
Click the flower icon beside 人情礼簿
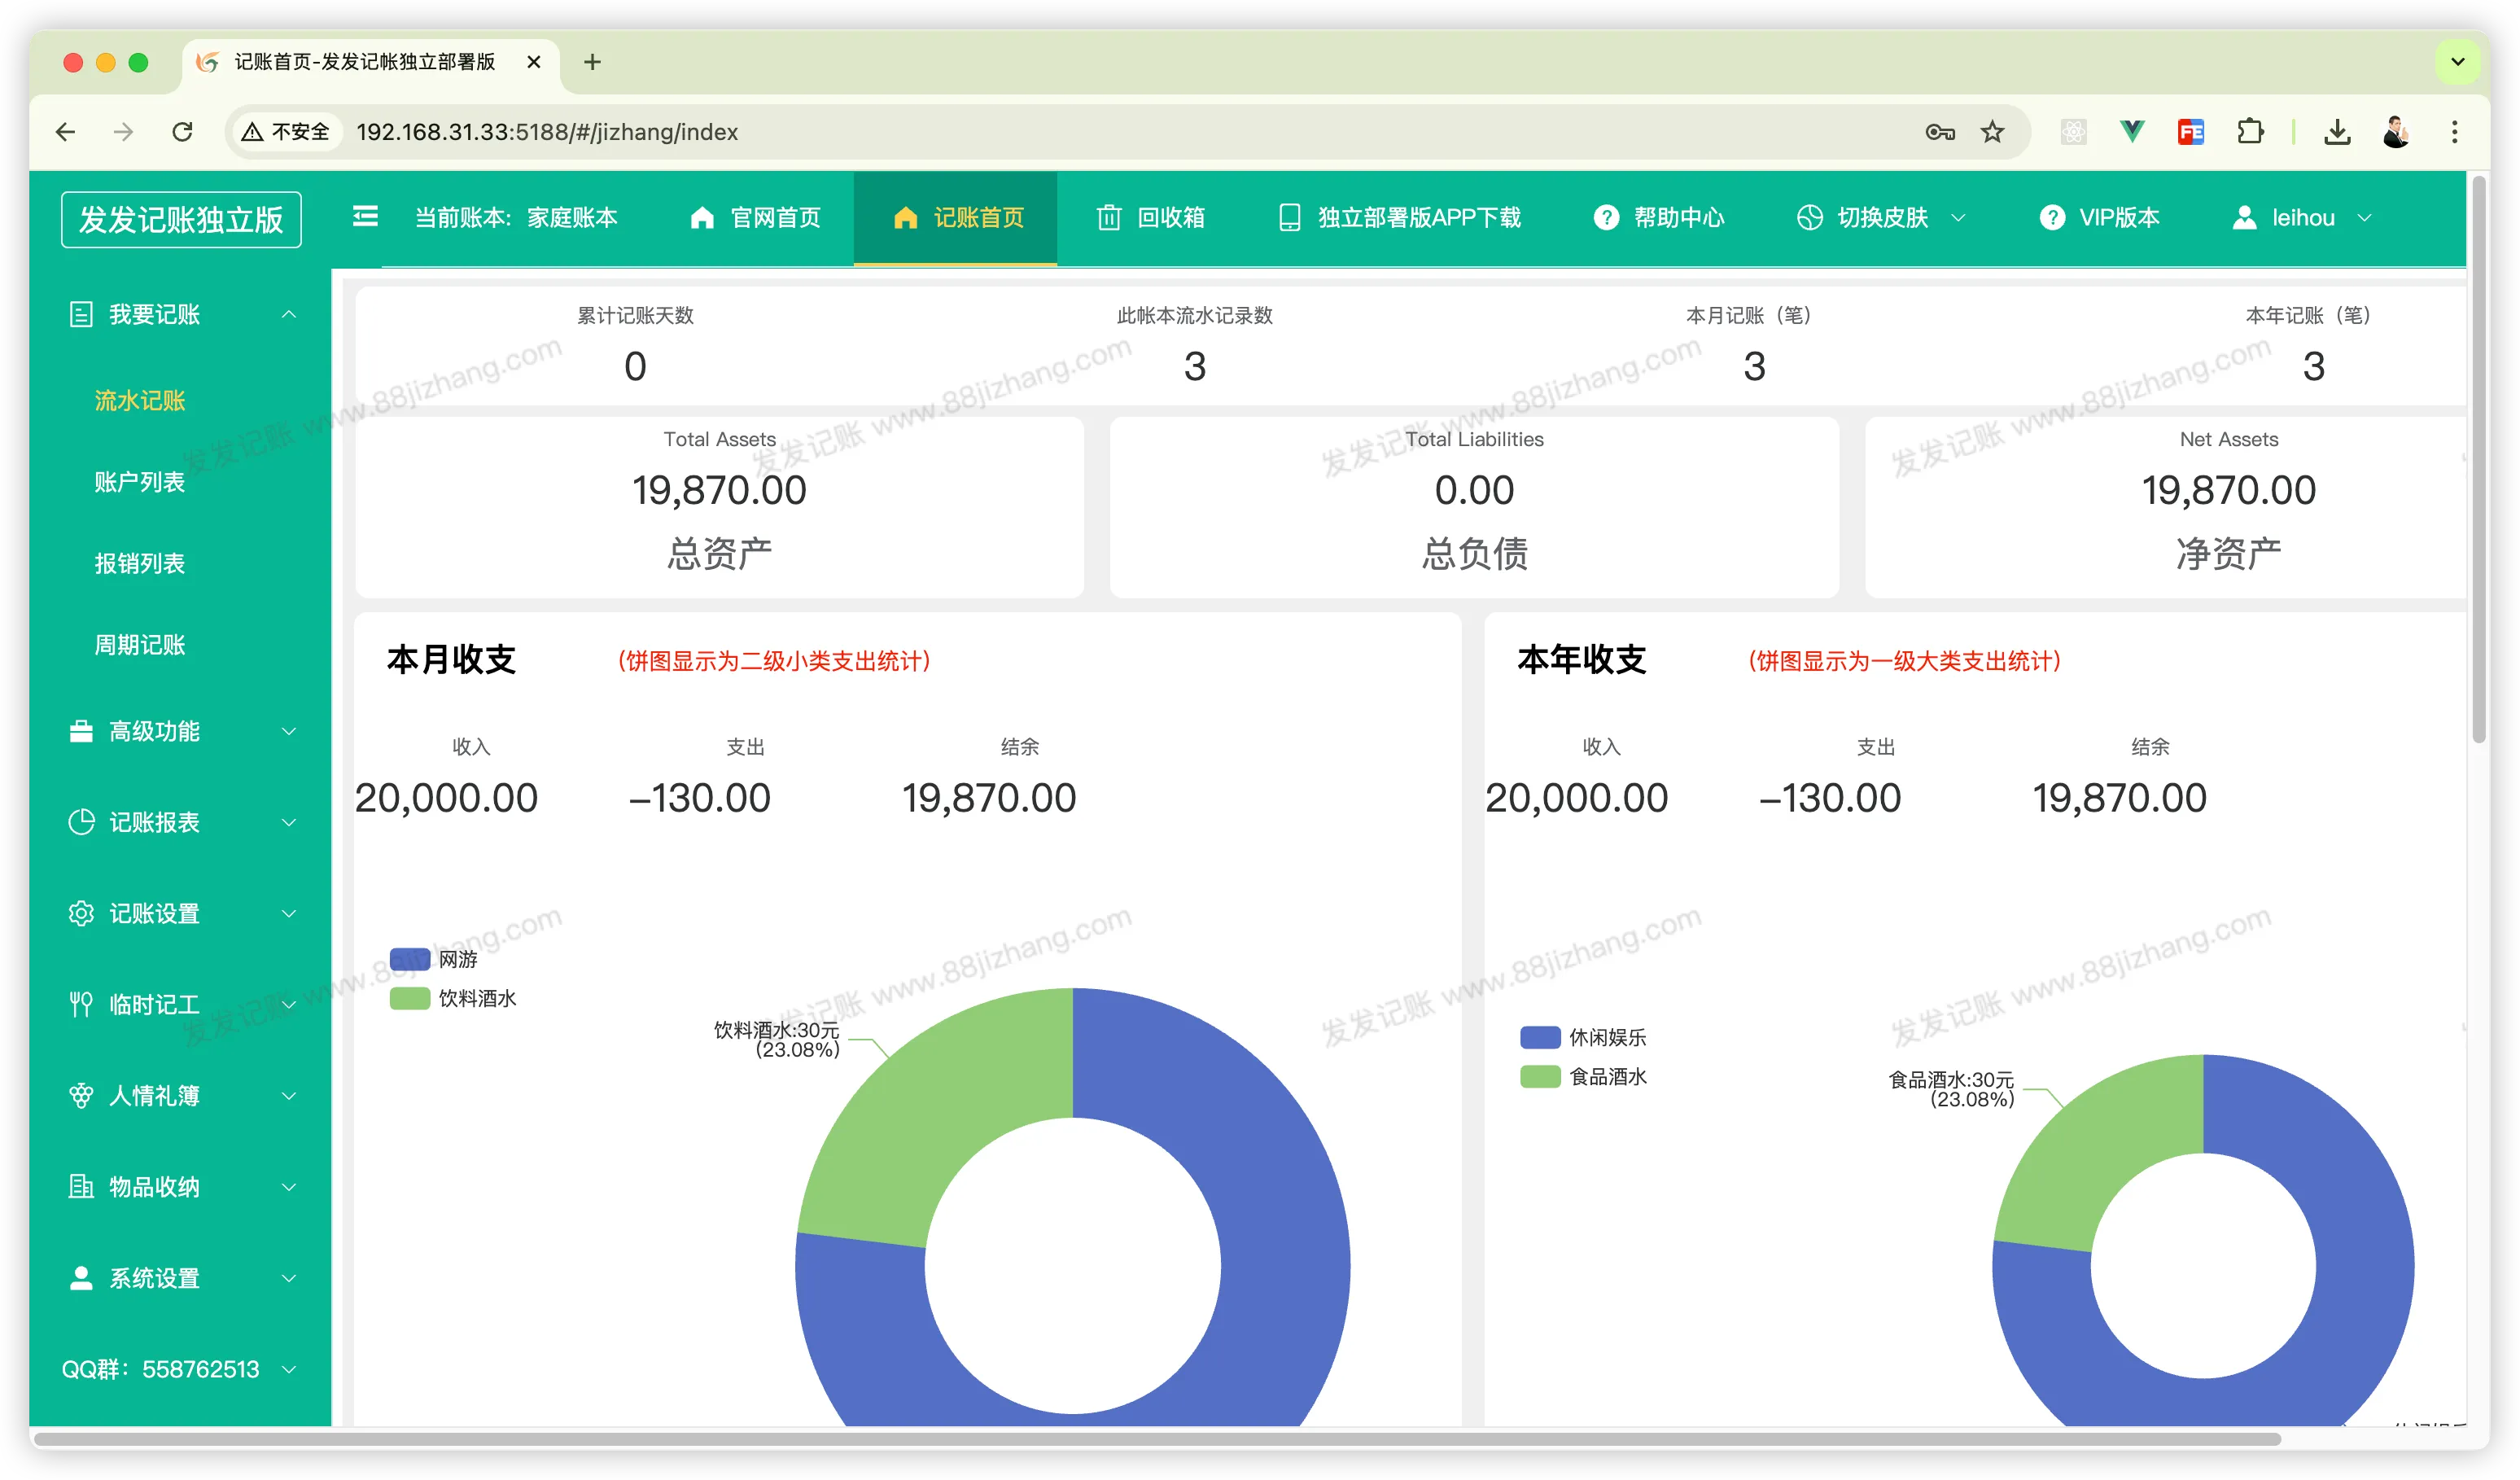[x=81, y=1096]
